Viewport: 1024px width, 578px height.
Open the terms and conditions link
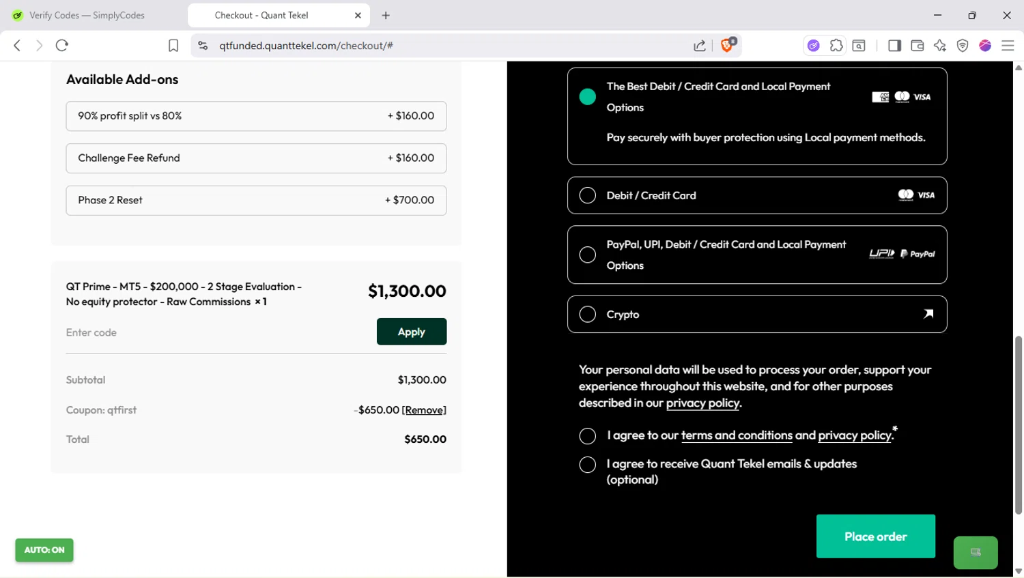click(x=737, y=435)
